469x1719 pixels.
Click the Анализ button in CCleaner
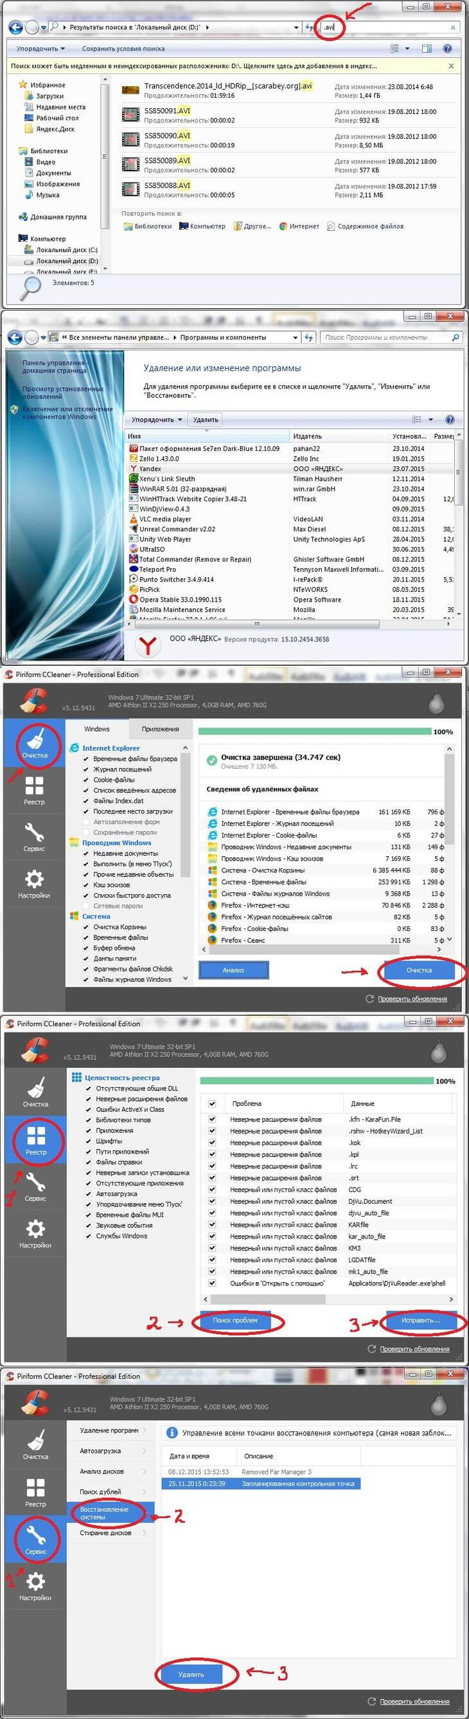(x=233, y=970)
